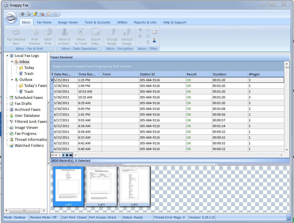Open the Help & Support tab
This screenshot has width=294, height=223.
coord(174,22)
